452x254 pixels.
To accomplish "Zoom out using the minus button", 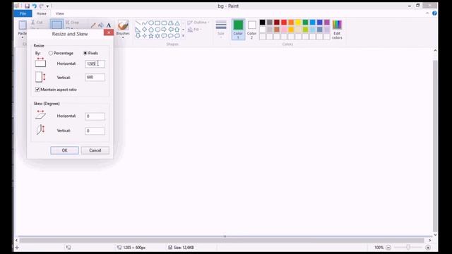I will pyautogui.click(x=388, y=248).
